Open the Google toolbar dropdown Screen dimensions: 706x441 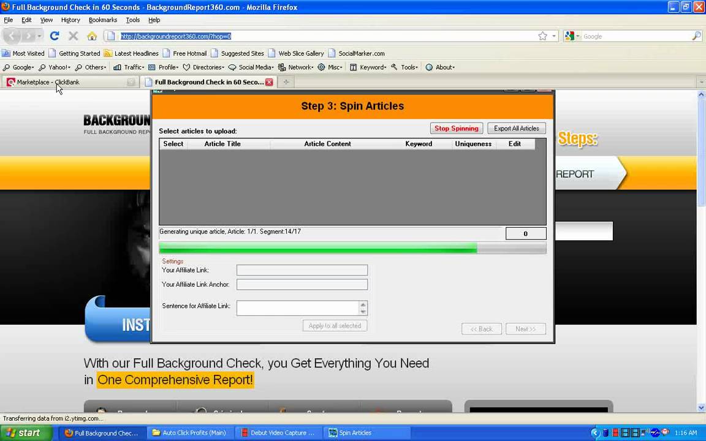(x=19, y=67)
